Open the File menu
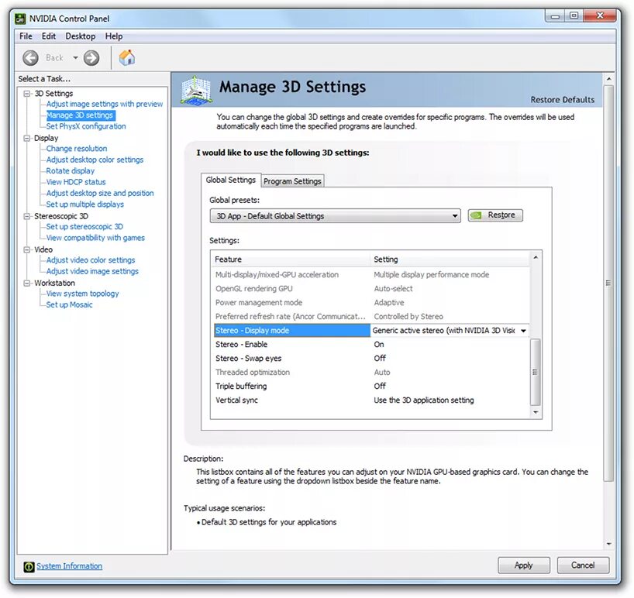This screenshot has height=598, width=634. point(26,36)
